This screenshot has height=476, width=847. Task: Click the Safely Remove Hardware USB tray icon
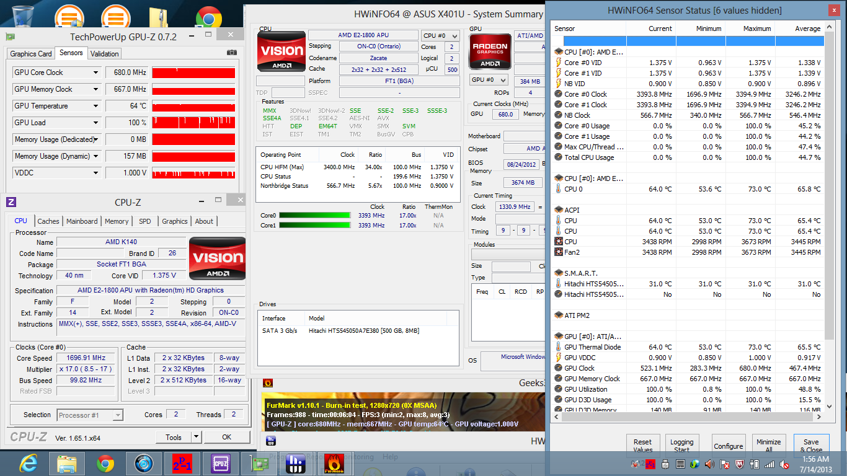click(x=665, y=464)
